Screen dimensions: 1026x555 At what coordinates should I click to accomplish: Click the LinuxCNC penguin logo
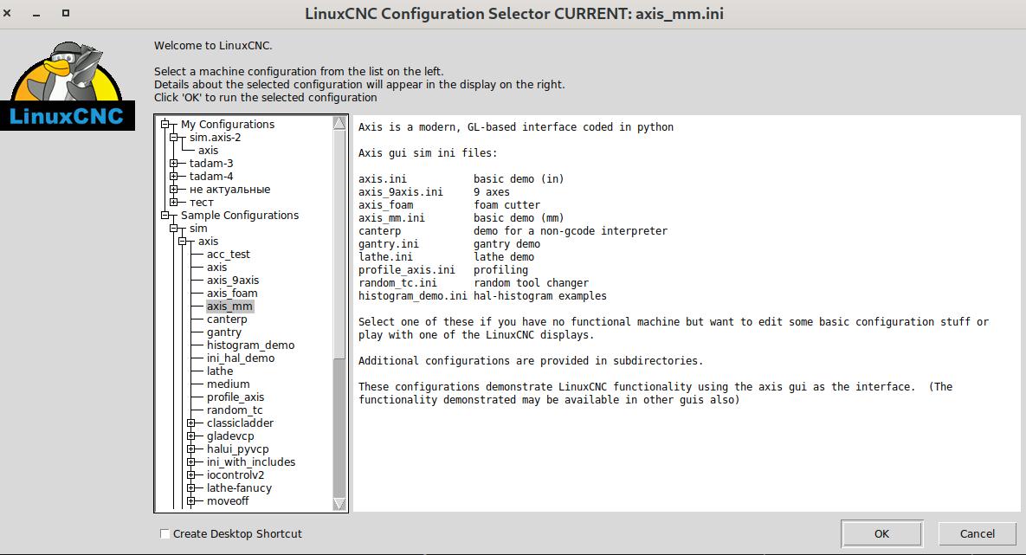68,85
